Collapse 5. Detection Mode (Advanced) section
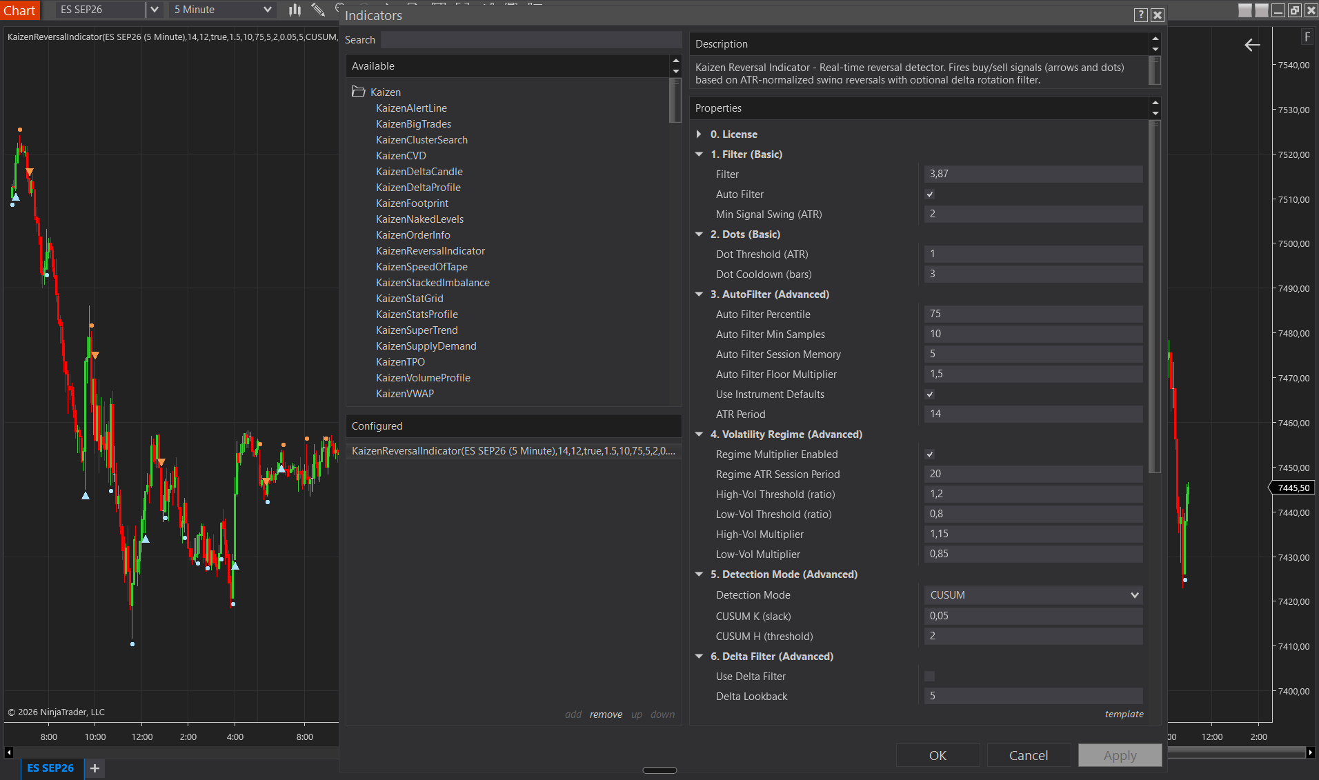The height and width of the screenshot is (780, 1319). pos(699,574)
